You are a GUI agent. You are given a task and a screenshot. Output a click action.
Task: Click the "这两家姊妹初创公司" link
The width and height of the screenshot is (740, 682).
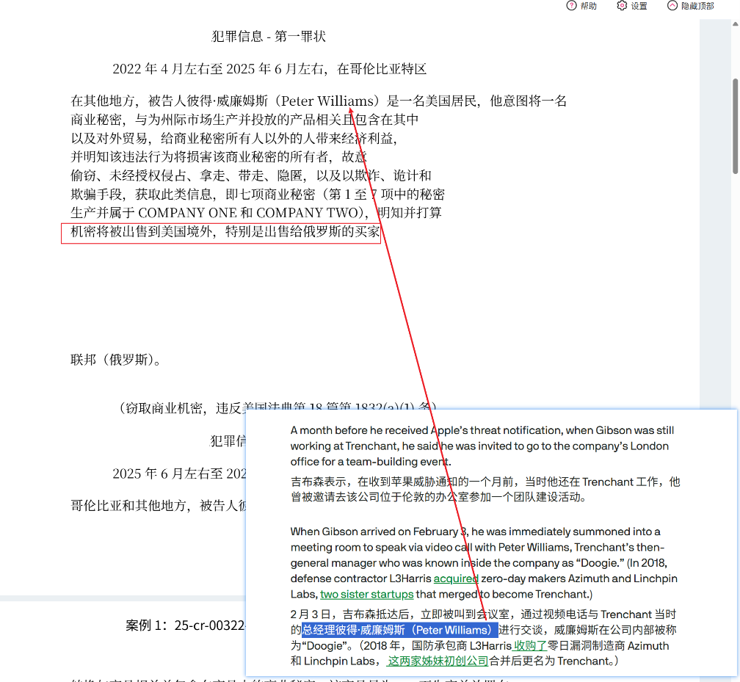(438, 661)
